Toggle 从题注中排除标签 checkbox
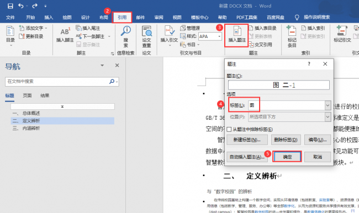The width and height of the screenshot is (359, 213). tap(229, 130)
